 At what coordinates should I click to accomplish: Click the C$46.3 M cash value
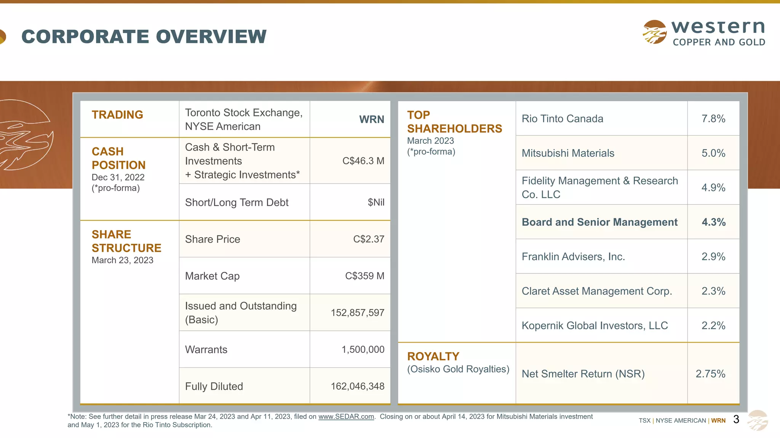[x=363, y=161]
